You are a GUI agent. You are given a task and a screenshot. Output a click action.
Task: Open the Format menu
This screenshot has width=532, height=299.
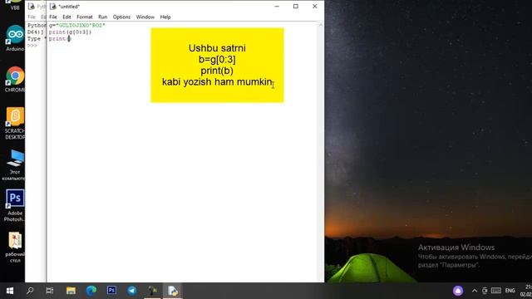pos(85,17)
